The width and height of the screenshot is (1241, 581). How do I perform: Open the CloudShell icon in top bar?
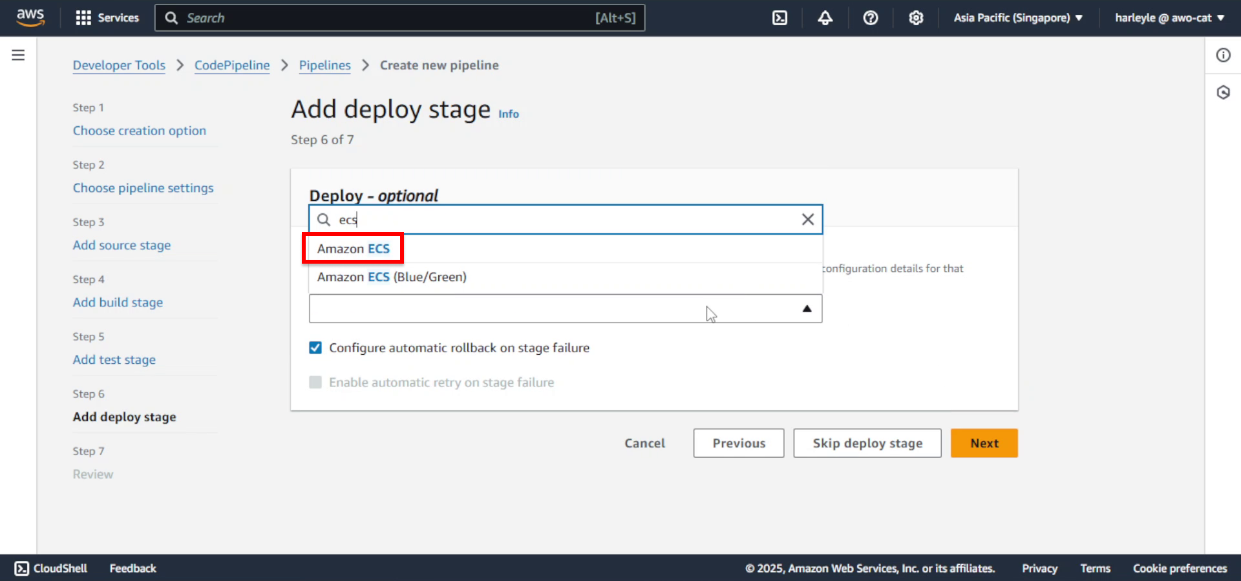point(780,18)
